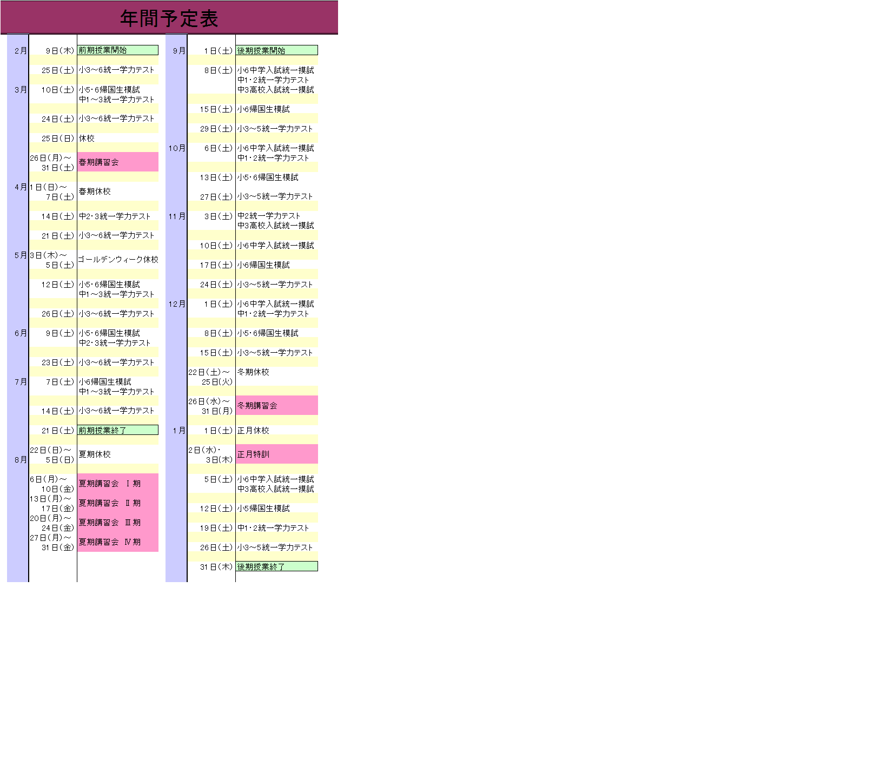
Task: Select the 後期授業開始 green cell
Action: (276, 50)
